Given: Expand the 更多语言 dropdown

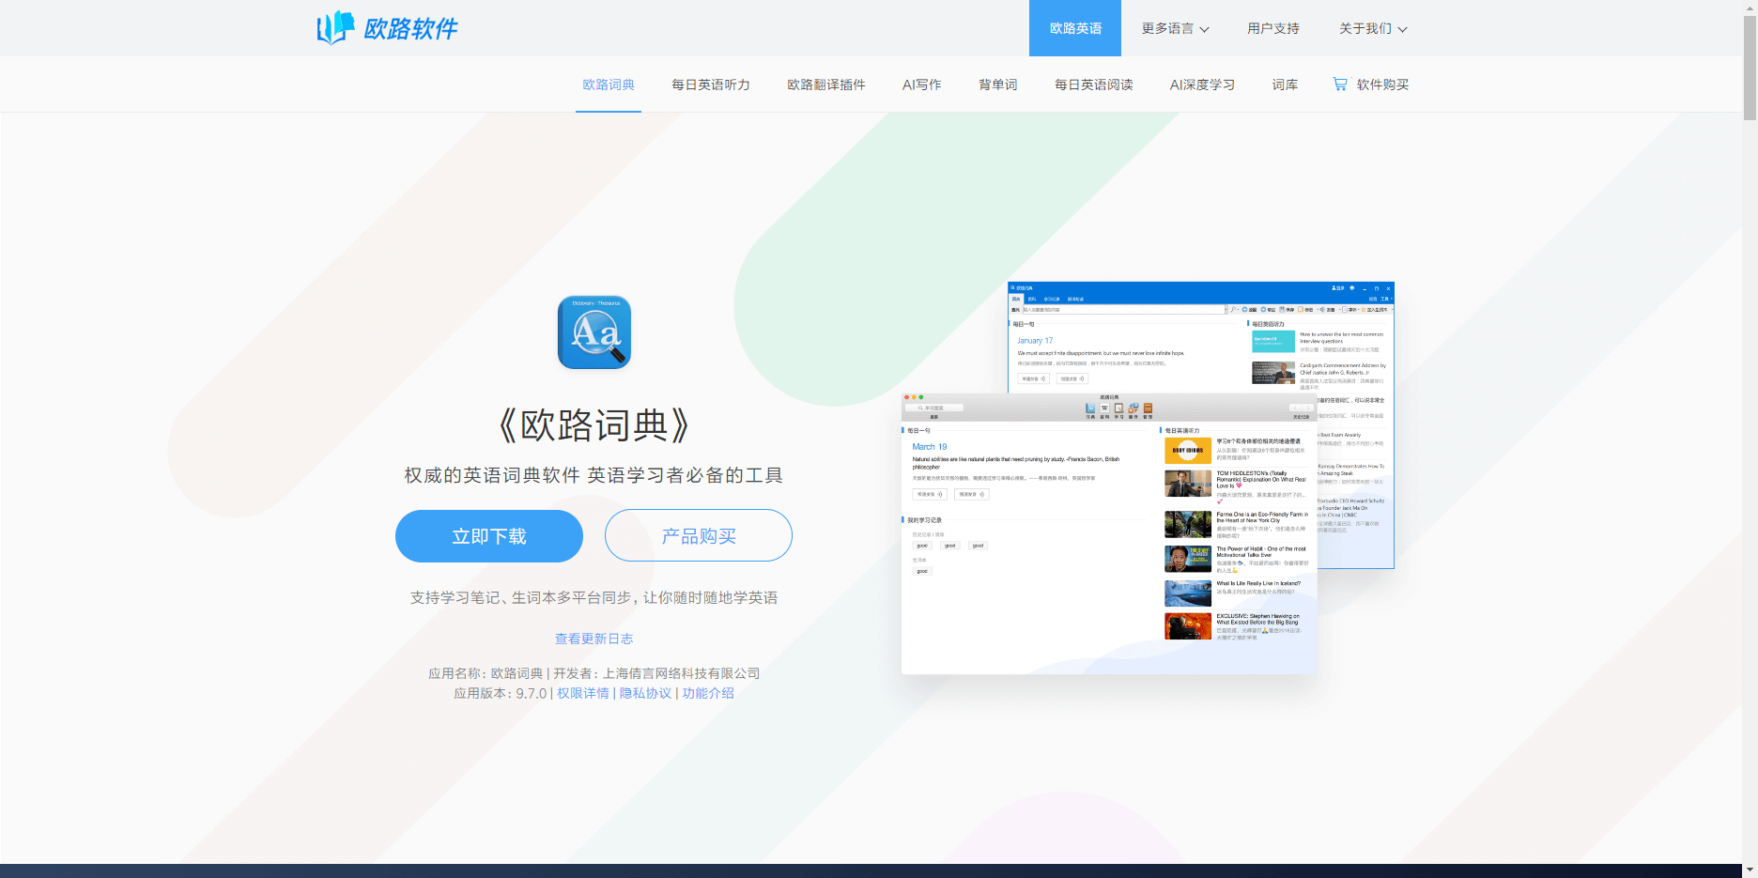Looking at the screenshot, I should click(1175, 28).
